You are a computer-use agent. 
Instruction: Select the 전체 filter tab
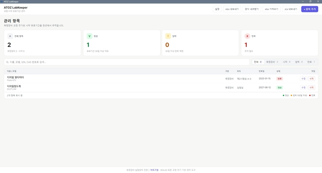(258, 62)
